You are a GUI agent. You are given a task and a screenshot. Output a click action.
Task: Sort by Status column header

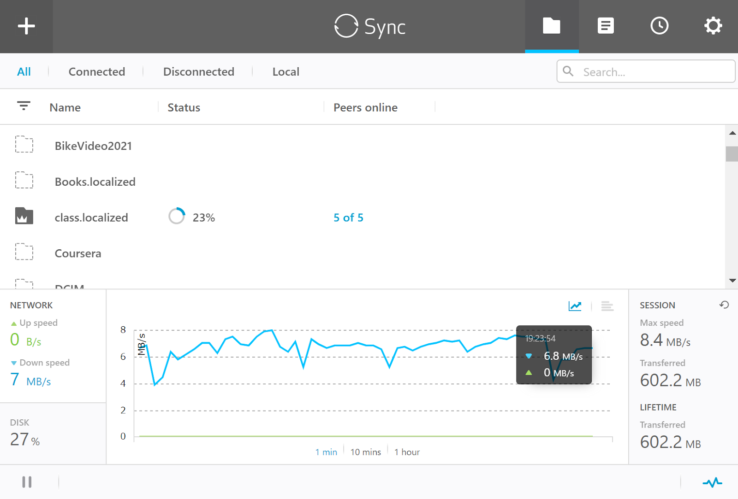(184, 107)
